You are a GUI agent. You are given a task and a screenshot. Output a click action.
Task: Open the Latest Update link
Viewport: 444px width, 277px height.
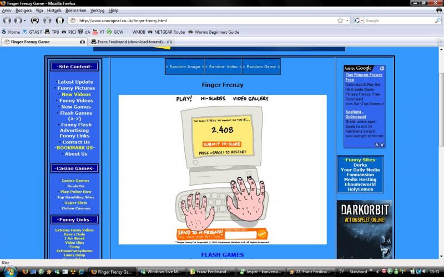click(x=75, y=82)
